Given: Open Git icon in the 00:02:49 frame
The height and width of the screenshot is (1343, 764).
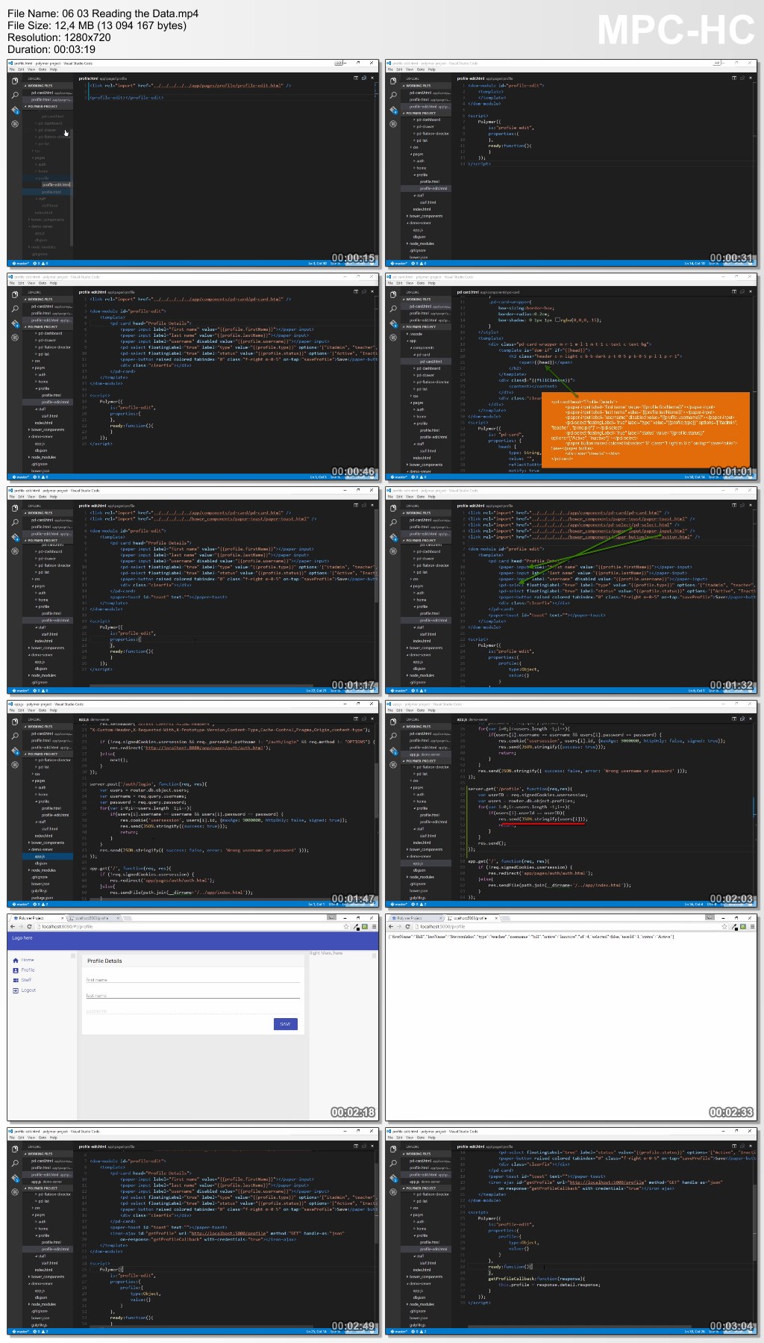Looking at the screenshot, I should click(x=14, y=1178).
